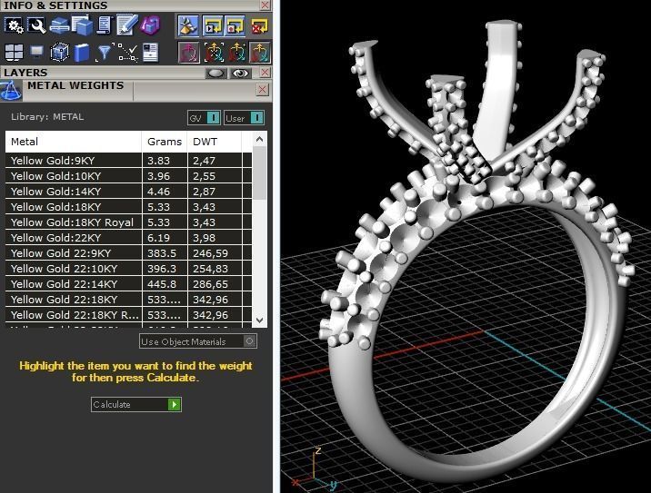Click the selection filter funnel icon
This screenshot has height=493, width=651.
(104, 53)
